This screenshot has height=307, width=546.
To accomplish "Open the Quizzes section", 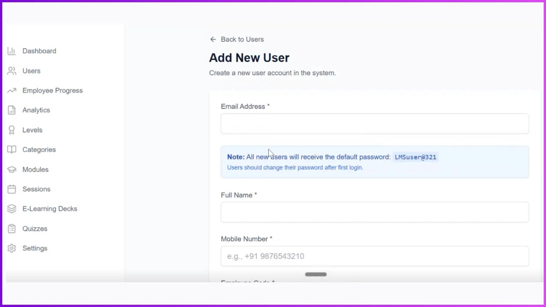I will pyautogui.click(x=35, y=229).
